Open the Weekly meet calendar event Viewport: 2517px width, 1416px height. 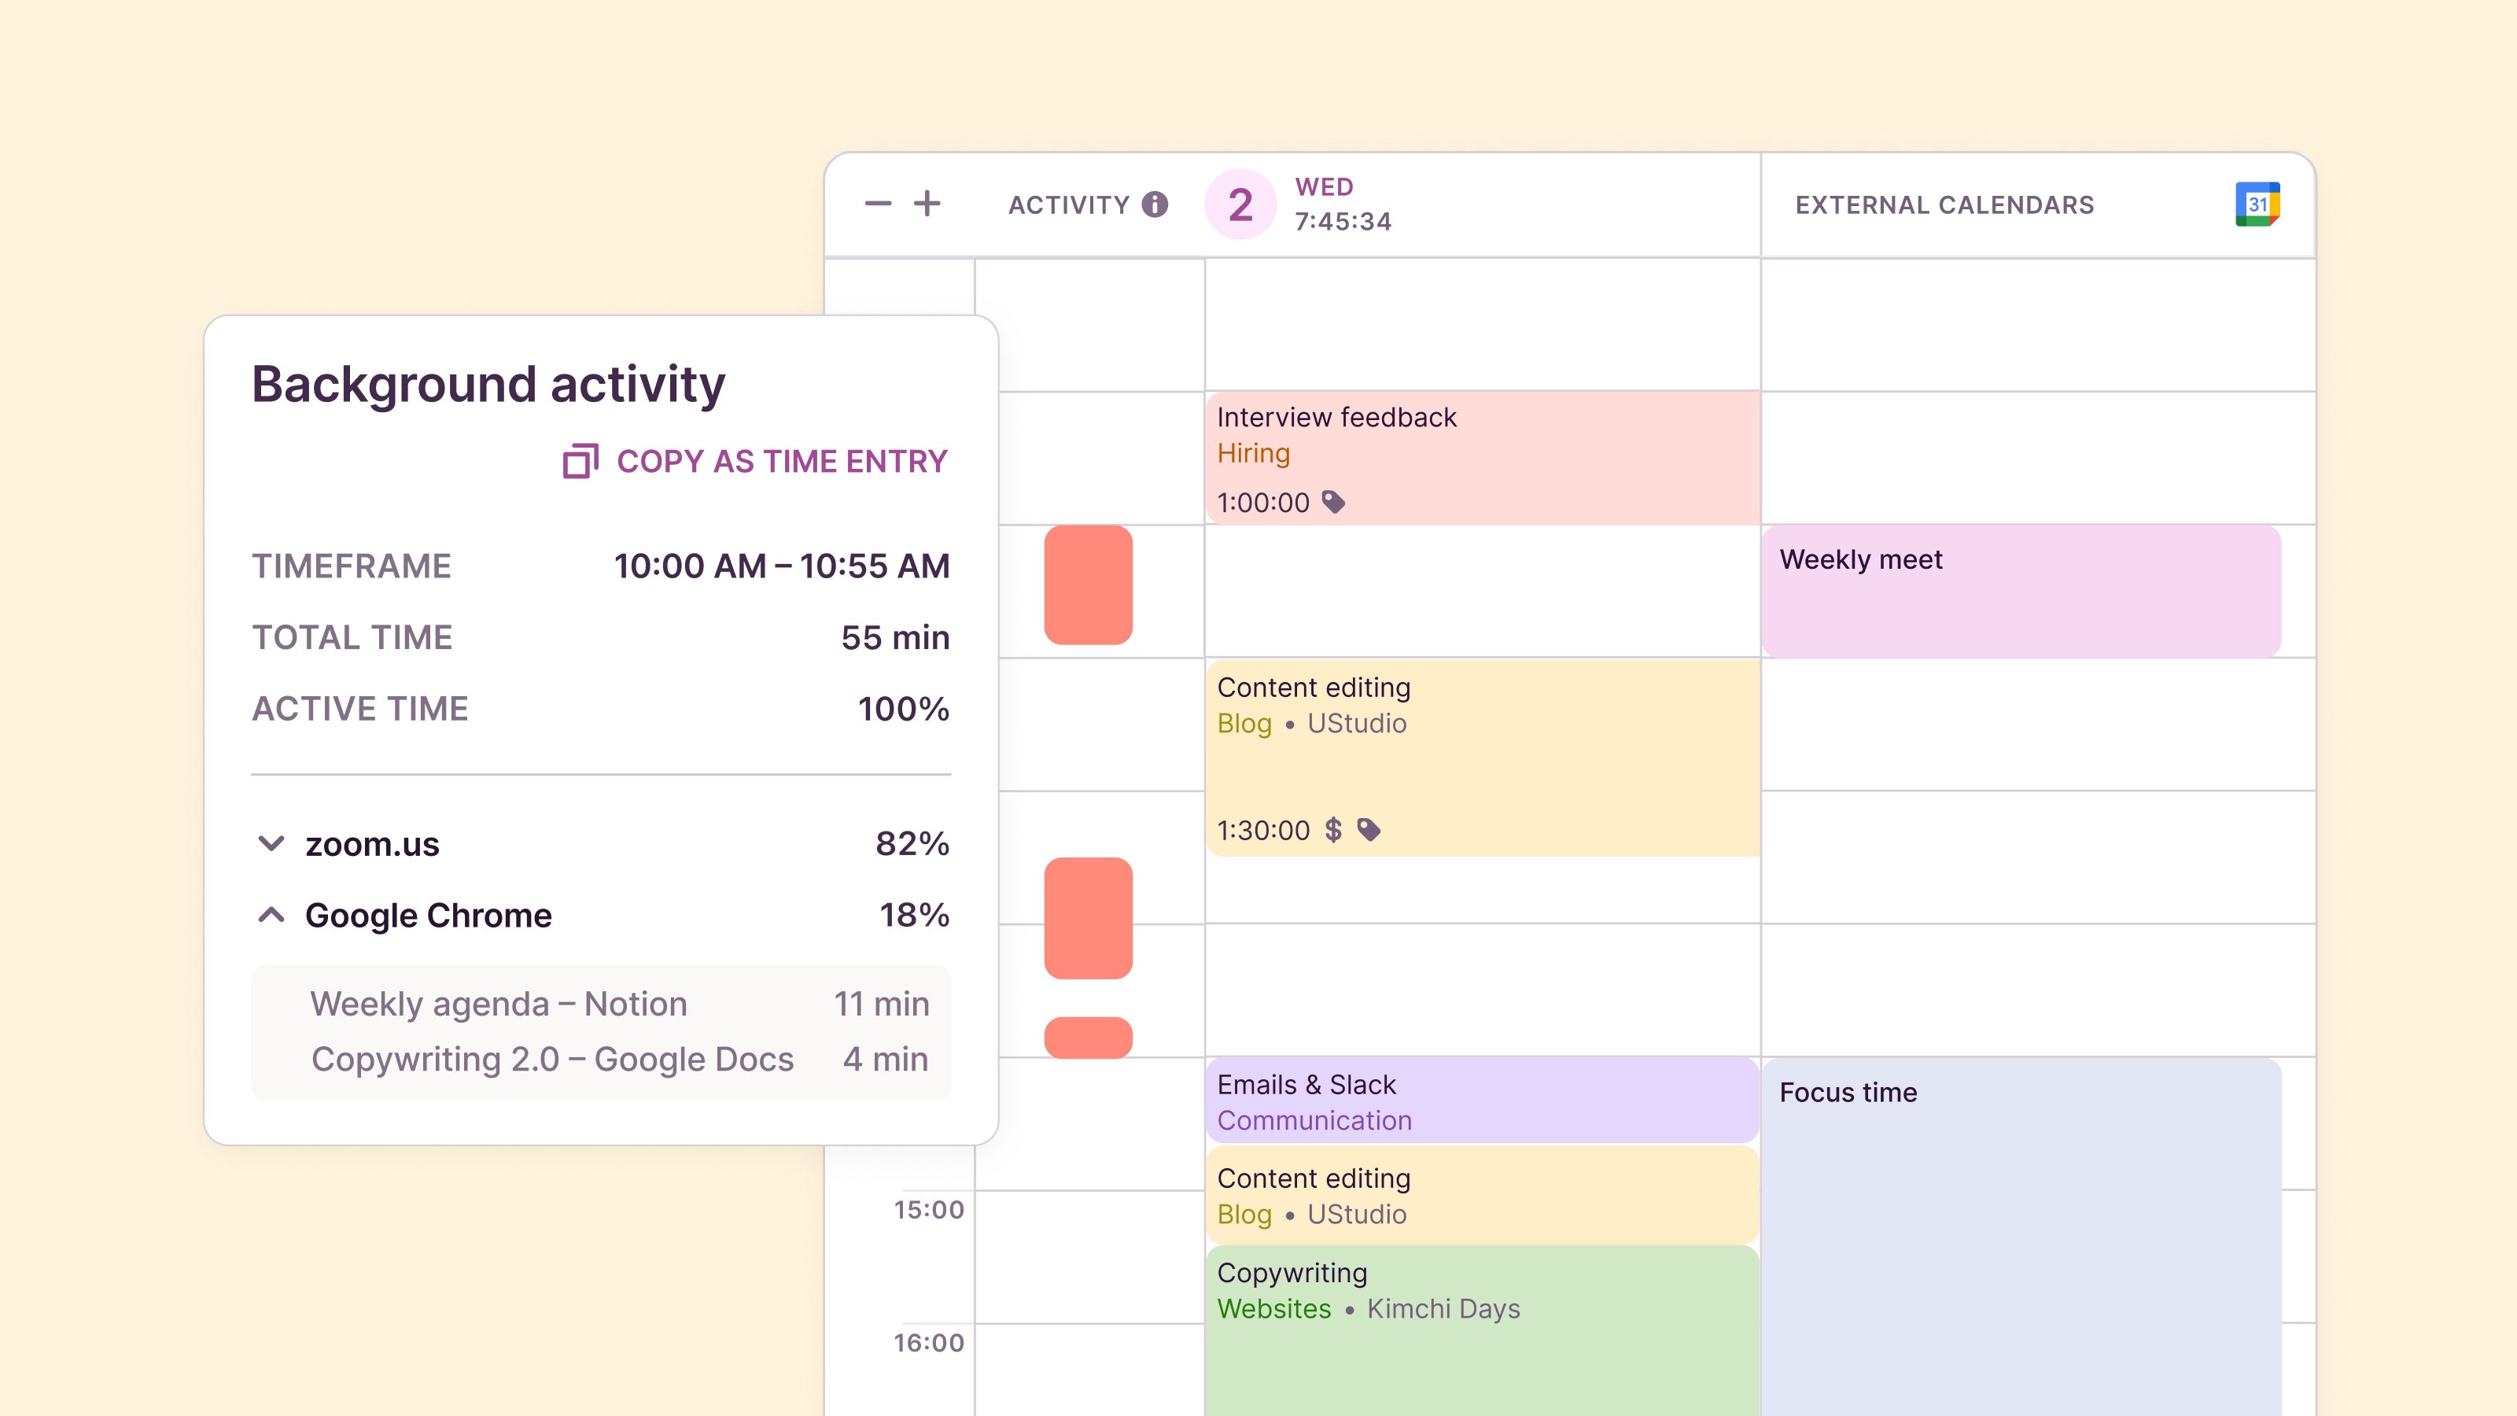pyautogui.click(x=2021, y=590)
